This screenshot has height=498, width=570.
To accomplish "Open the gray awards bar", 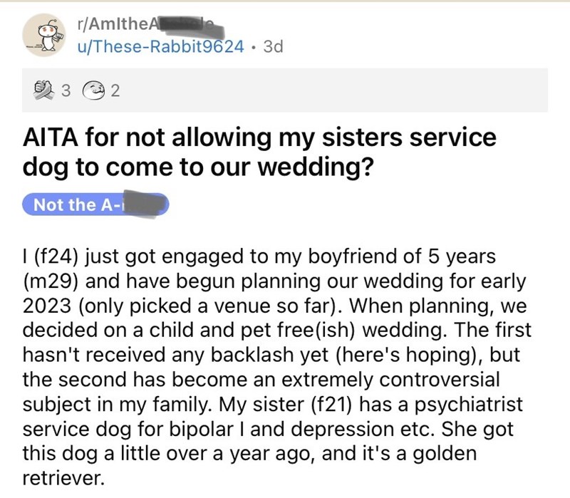I will [x=321, y=90].
